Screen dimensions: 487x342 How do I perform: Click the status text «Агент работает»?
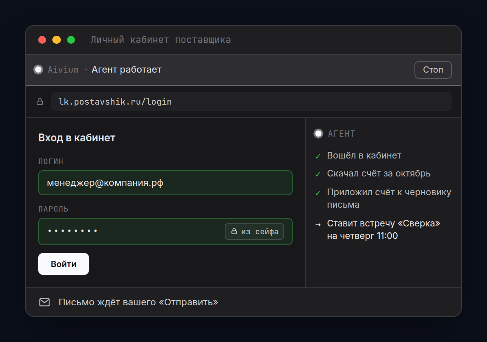[x=126, y=70]
